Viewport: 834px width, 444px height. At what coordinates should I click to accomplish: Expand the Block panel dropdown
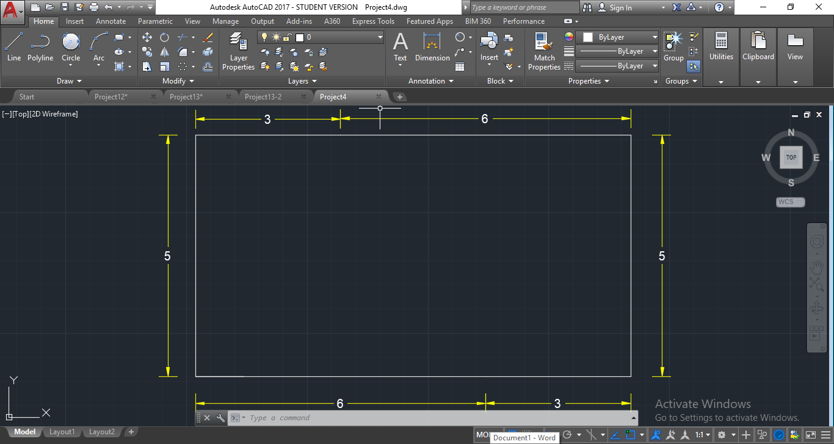coord(500,81)
